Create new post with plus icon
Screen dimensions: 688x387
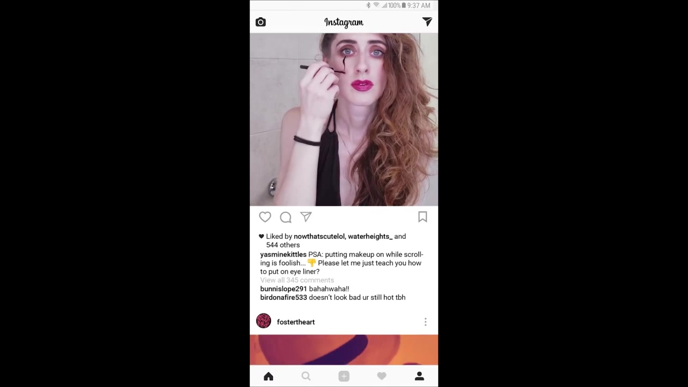coord(344,376)
